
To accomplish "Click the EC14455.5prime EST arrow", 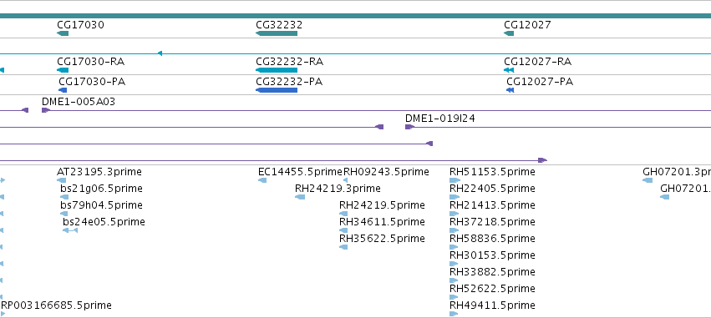I will [262, 180].
